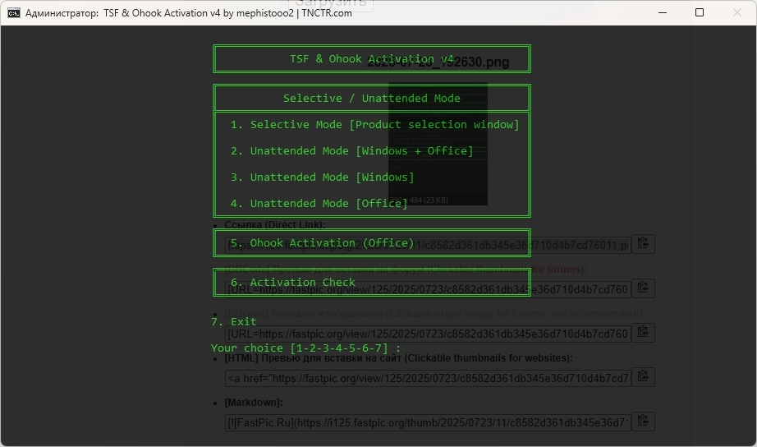Viewport: 757px width, 447px height.
Task: Click the console window title text
Action: 189,13
